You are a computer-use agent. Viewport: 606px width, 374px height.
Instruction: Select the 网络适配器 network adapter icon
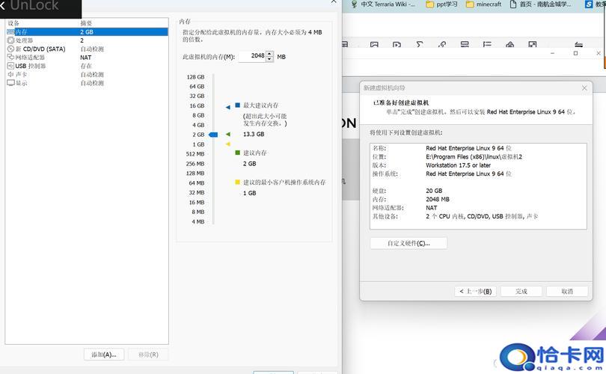point(10,58)
